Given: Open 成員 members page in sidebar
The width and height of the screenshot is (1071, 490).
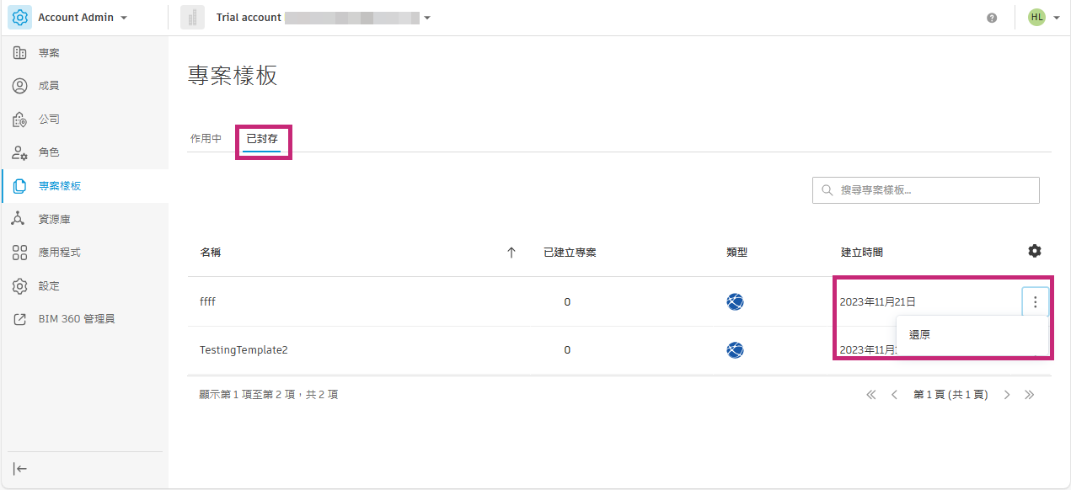Looking at the screenshot, I should point(49,86).
